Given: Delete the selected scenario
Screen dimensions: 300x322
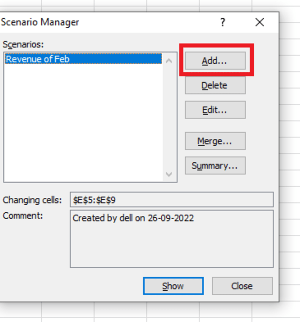Looking at the screenshot, I should pos(215,86).
